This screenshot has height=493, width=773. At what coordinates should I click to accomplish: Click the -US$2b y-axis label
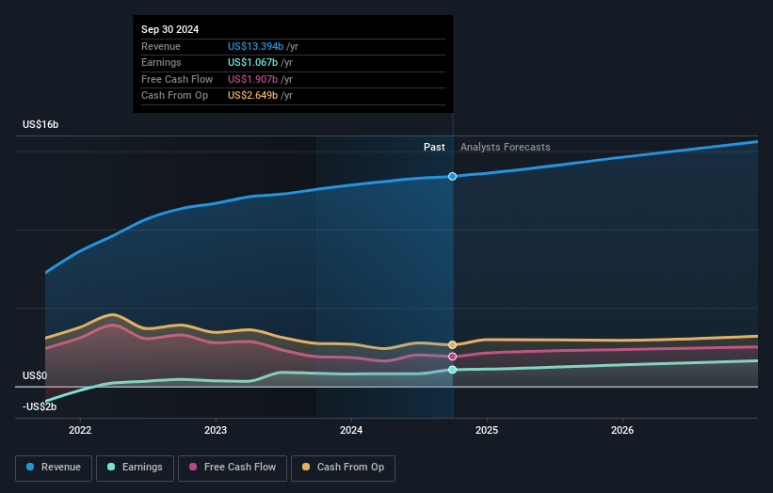click(x=40, y=406)
